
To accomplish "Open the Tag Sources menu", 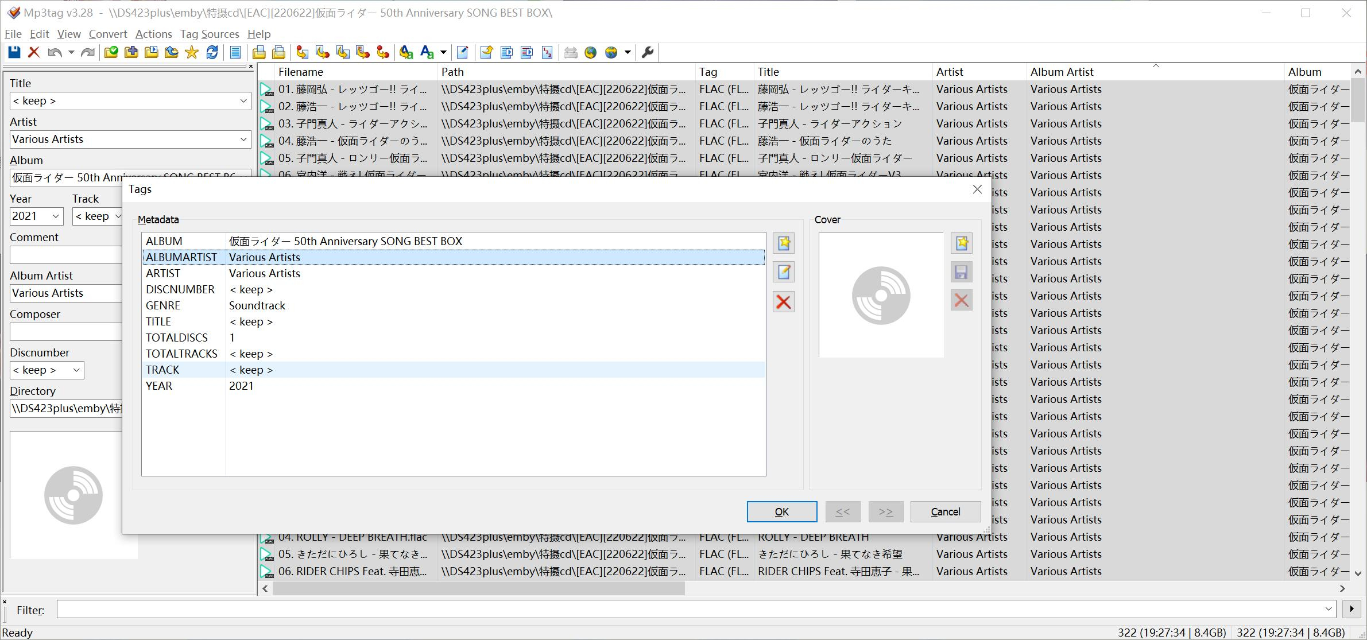I will [x=209, y=34].
